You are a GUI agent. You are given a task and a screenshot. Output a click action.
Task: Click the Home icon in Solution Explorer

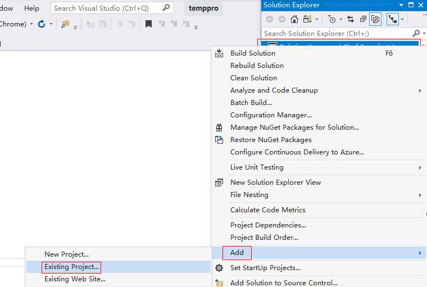(x=294, y=19)
